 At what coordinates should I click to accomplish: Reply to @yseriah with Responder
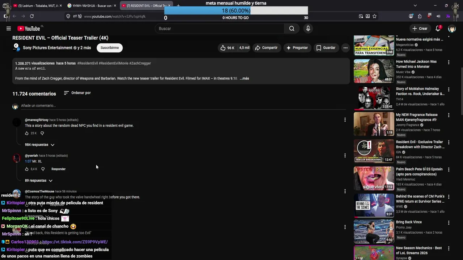(58, 169)
